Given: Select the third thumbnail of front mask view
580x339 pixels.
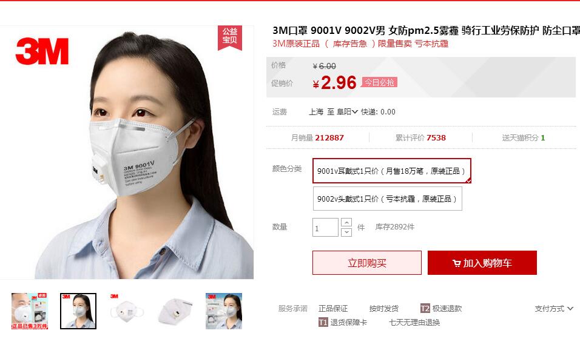Looking at the screenshot, I should tap(127, 311).
